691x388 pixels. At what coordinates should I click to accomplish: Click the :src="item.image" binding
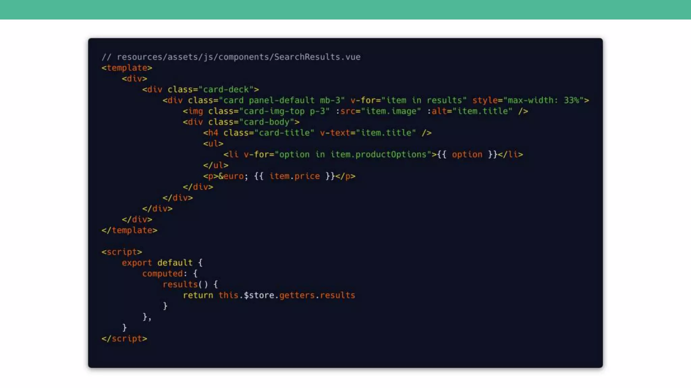tap(379, 111)
